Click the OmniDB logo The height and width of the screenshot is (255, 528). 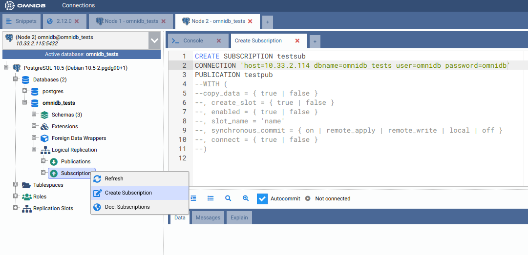pyautogui.click(x=26, y=5)
